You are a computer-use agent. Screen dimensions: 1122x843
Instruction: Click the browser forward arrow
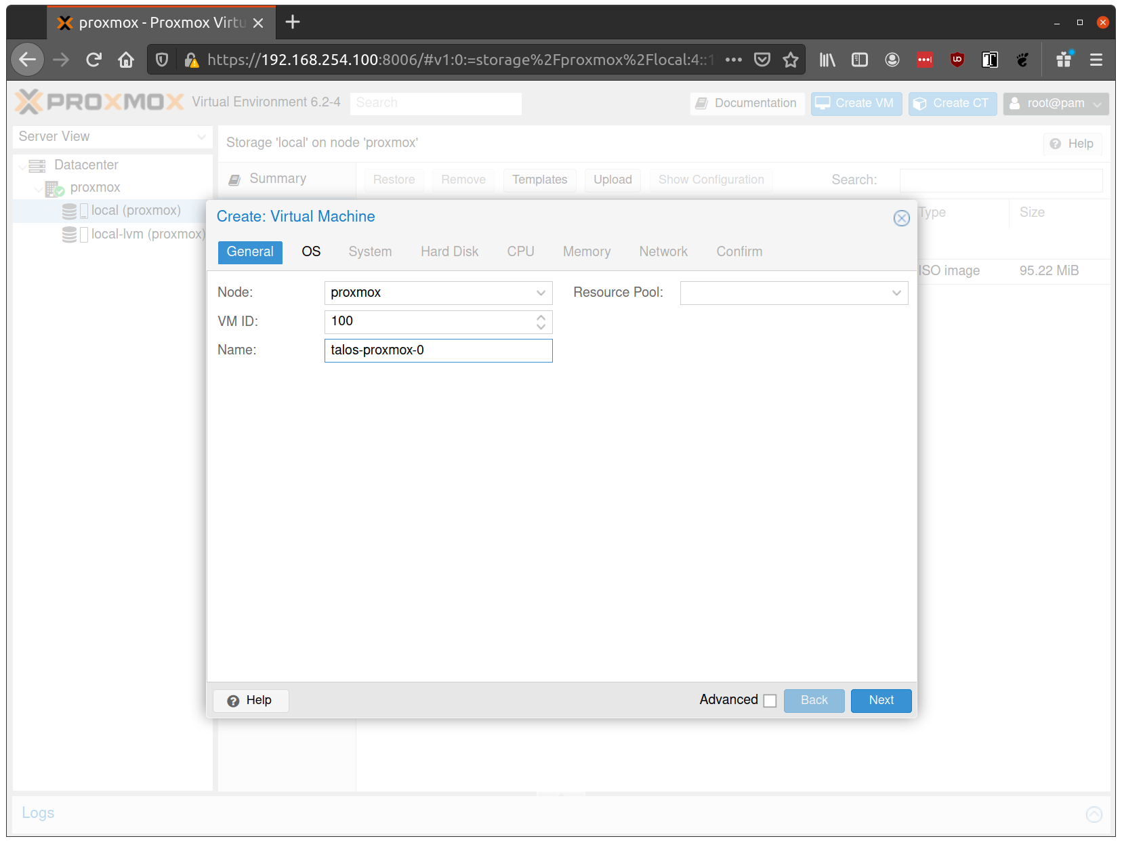(61, 60)
